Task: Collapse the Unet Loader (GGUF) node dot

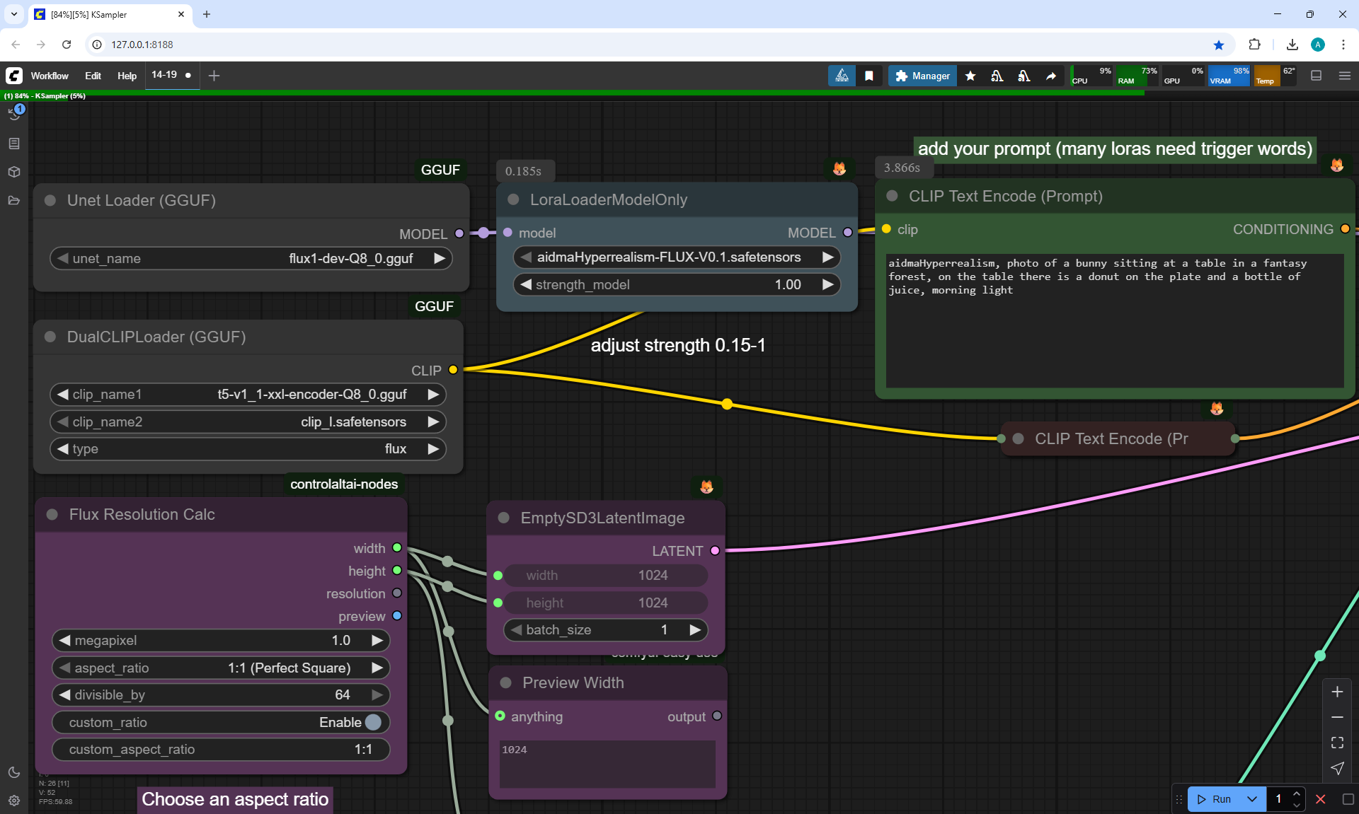Action: click(x=50, y=200)
